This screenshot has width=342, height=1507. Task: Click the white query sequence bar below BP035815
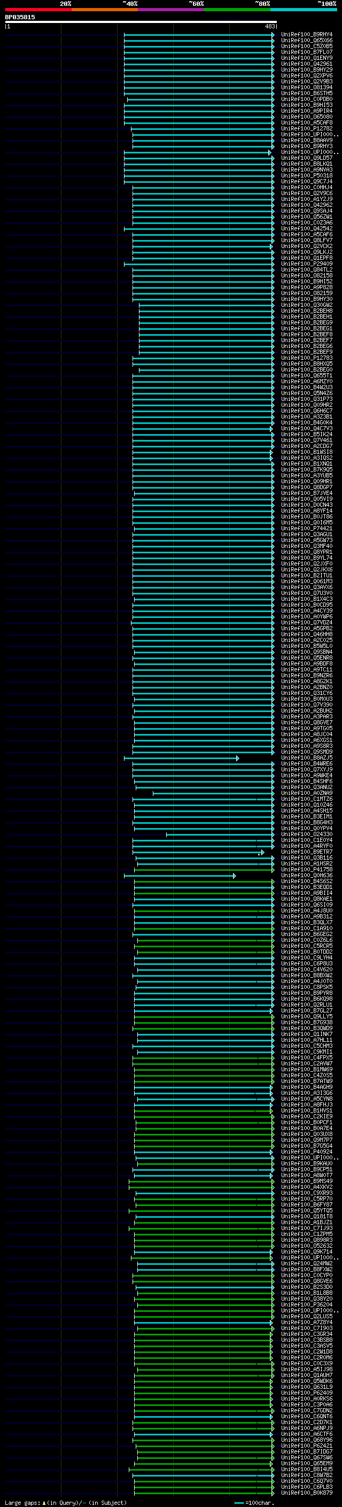[x=141, y=22]
